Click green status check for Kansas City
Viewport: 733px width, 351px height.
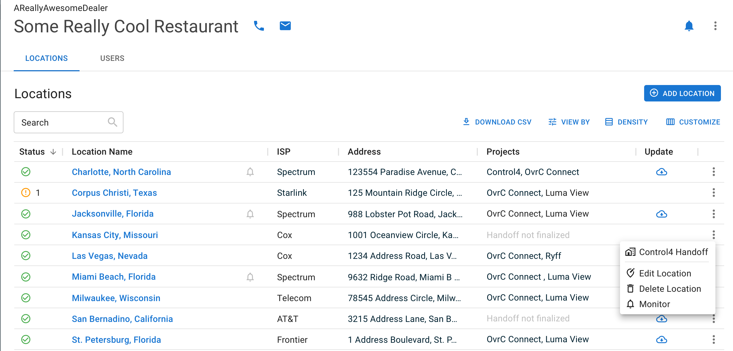[x=26, y=235]
